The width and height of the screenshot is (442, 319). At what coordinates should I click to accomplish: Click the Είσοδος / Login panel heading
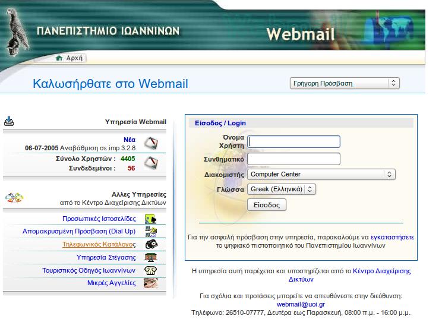pyautogui.click(x=220, y=123)
